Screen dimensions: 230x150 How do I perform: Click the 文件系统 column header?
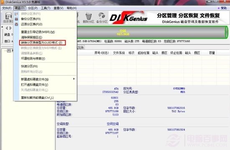pos(119,53)
